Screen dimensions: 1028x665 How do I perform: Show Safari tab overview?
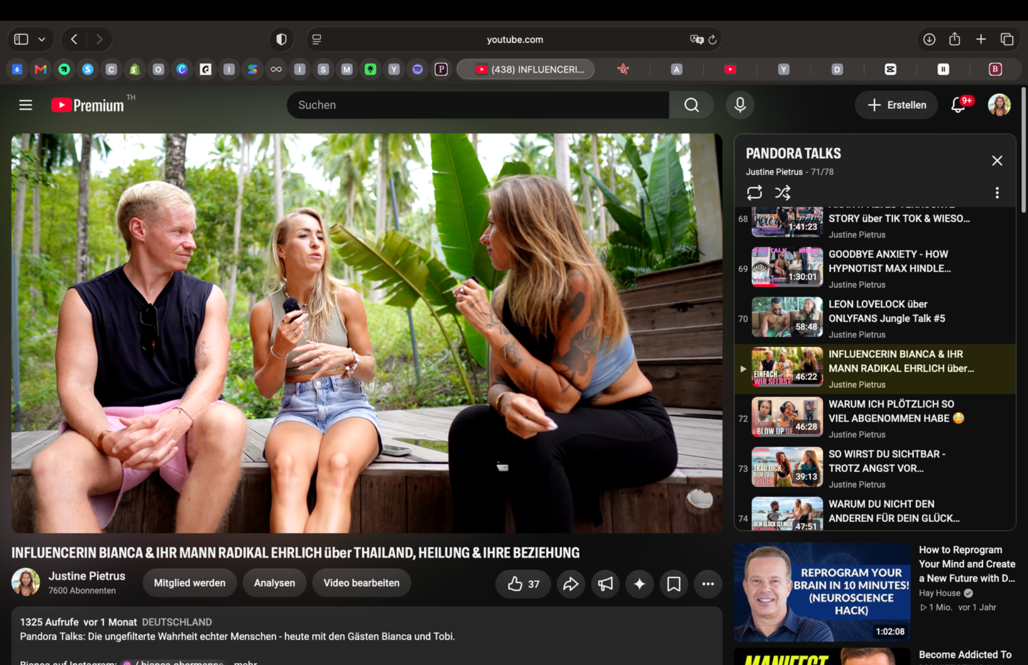coord(1007,39)
